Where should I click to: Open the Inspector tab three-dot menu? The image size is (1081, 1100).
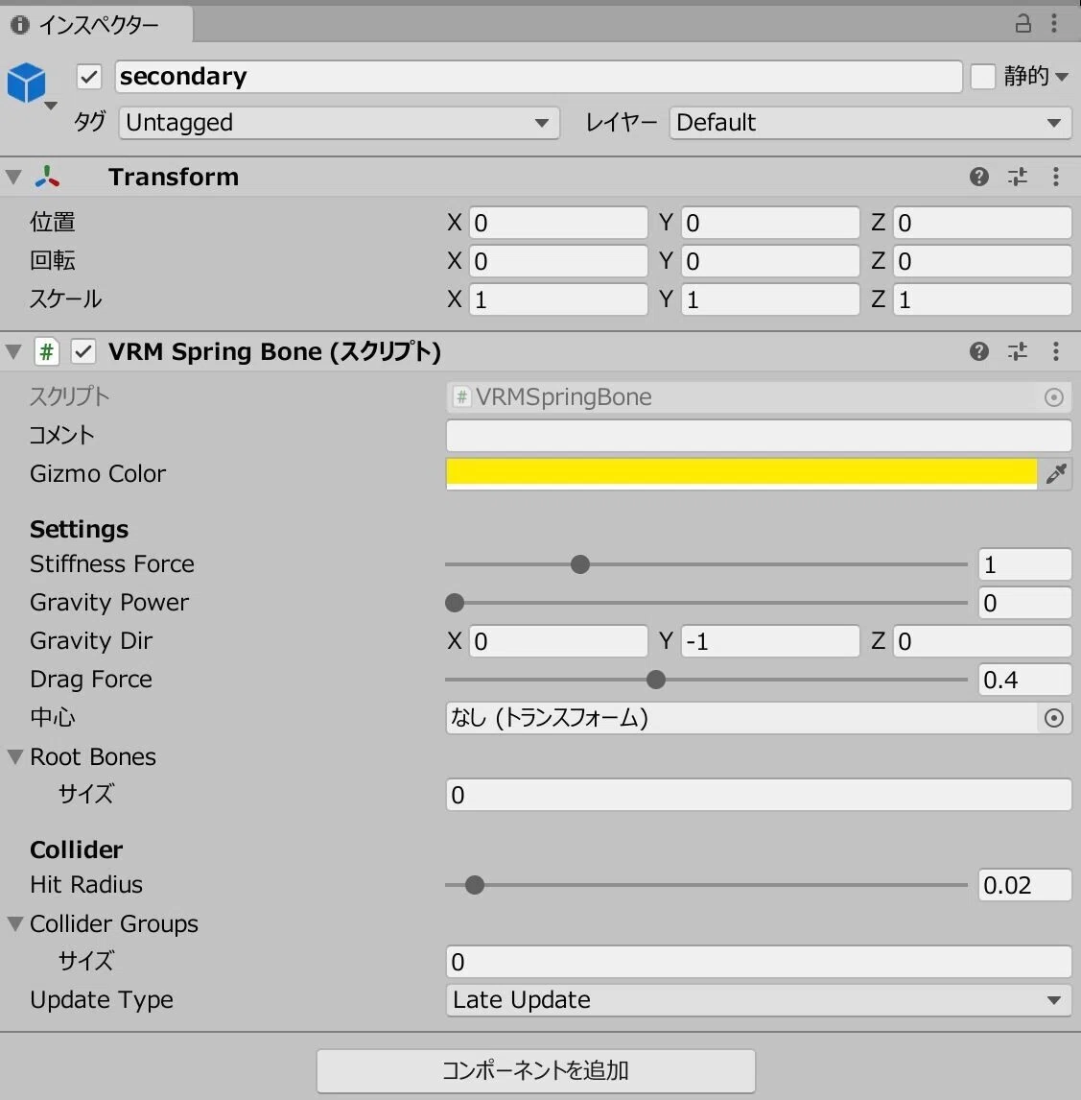(1054, 24)
